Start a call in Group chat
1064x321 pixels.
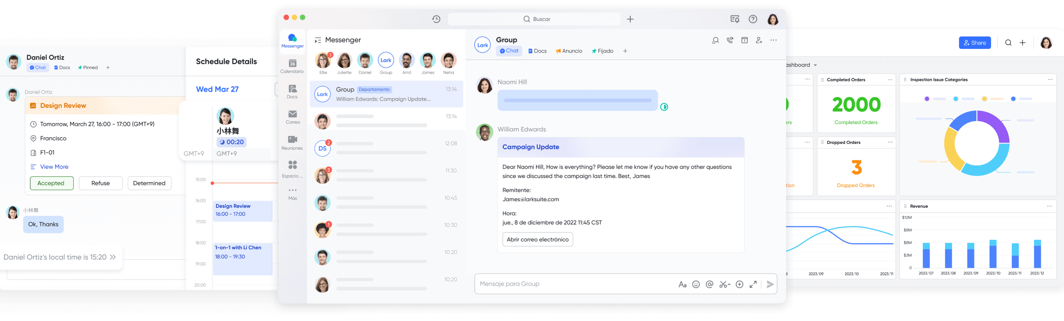click(x=730, y=40)
